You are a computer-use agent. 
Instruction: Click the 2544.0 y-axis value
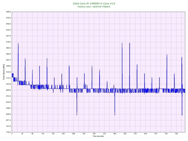pos(8,102)
